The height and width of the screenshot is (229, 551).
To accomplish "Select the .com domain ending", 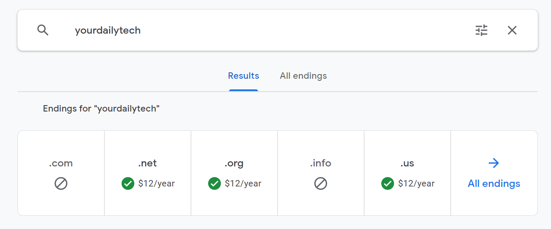I will (61, 163).
